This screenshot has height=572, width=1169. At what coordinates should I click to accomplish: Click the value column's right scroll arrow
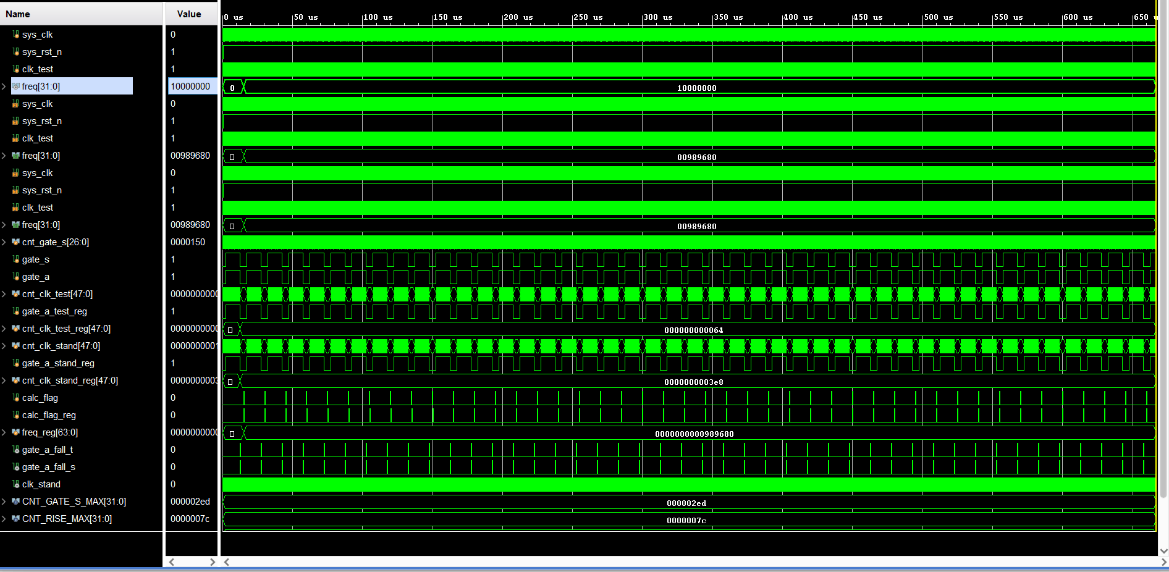point(212,562)
